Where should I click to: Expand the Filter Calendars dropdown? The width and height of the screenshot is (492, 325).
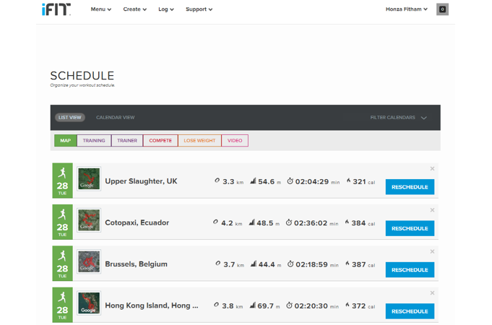pyautogui.click(x=398, y=118)
